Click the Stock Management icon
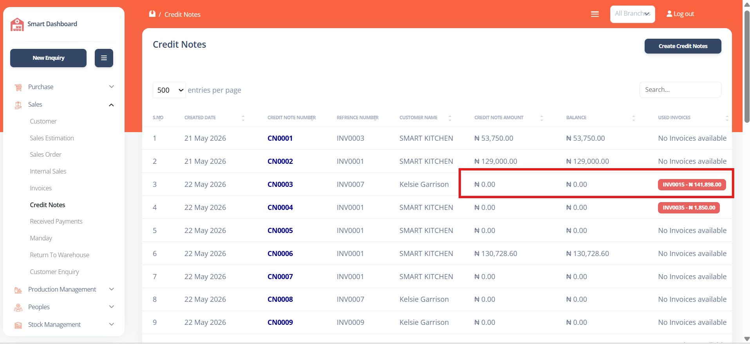 click(x=18, y=325)
